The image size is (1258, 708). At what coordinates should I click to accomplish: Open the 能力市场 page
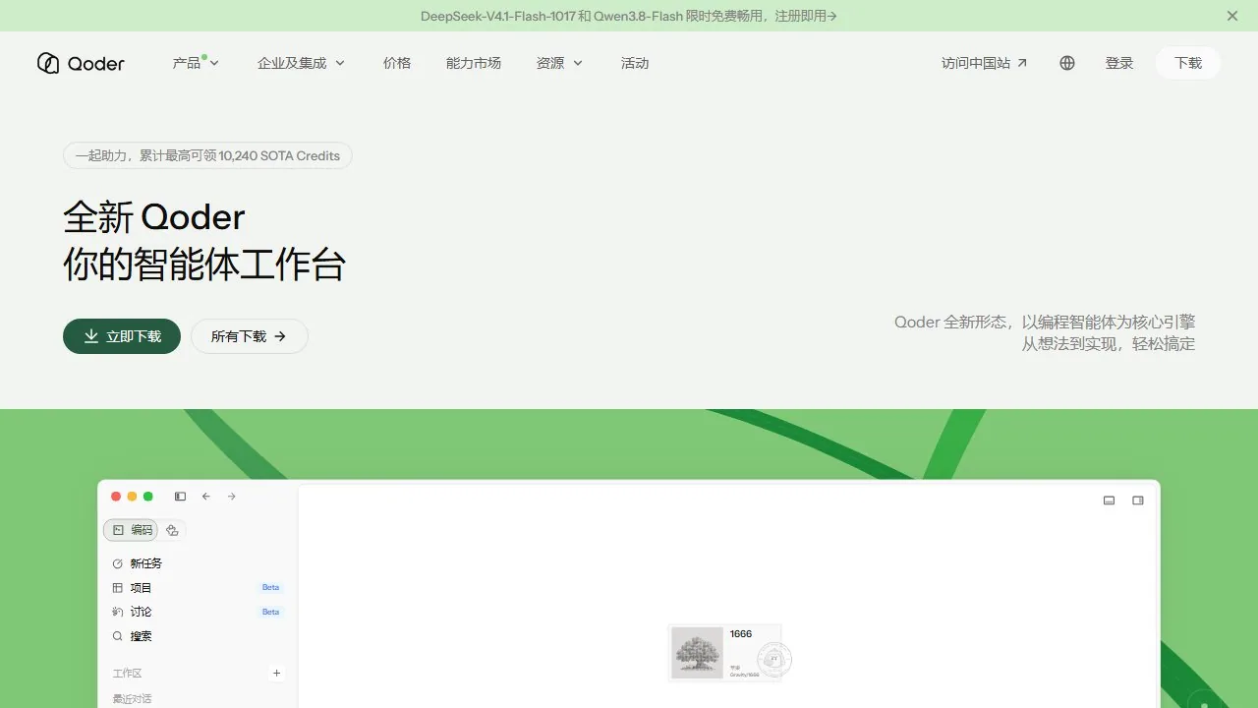point(474,63)
